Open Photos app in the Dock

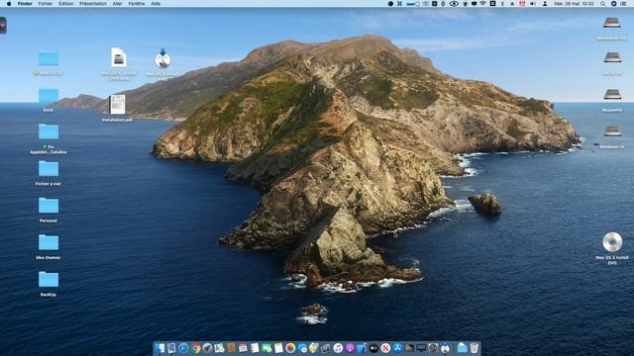pyautogui.click(x=290, y=348)
